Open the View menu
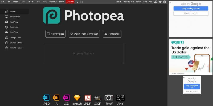The image size is (213, 106). (x=45, y=2)
